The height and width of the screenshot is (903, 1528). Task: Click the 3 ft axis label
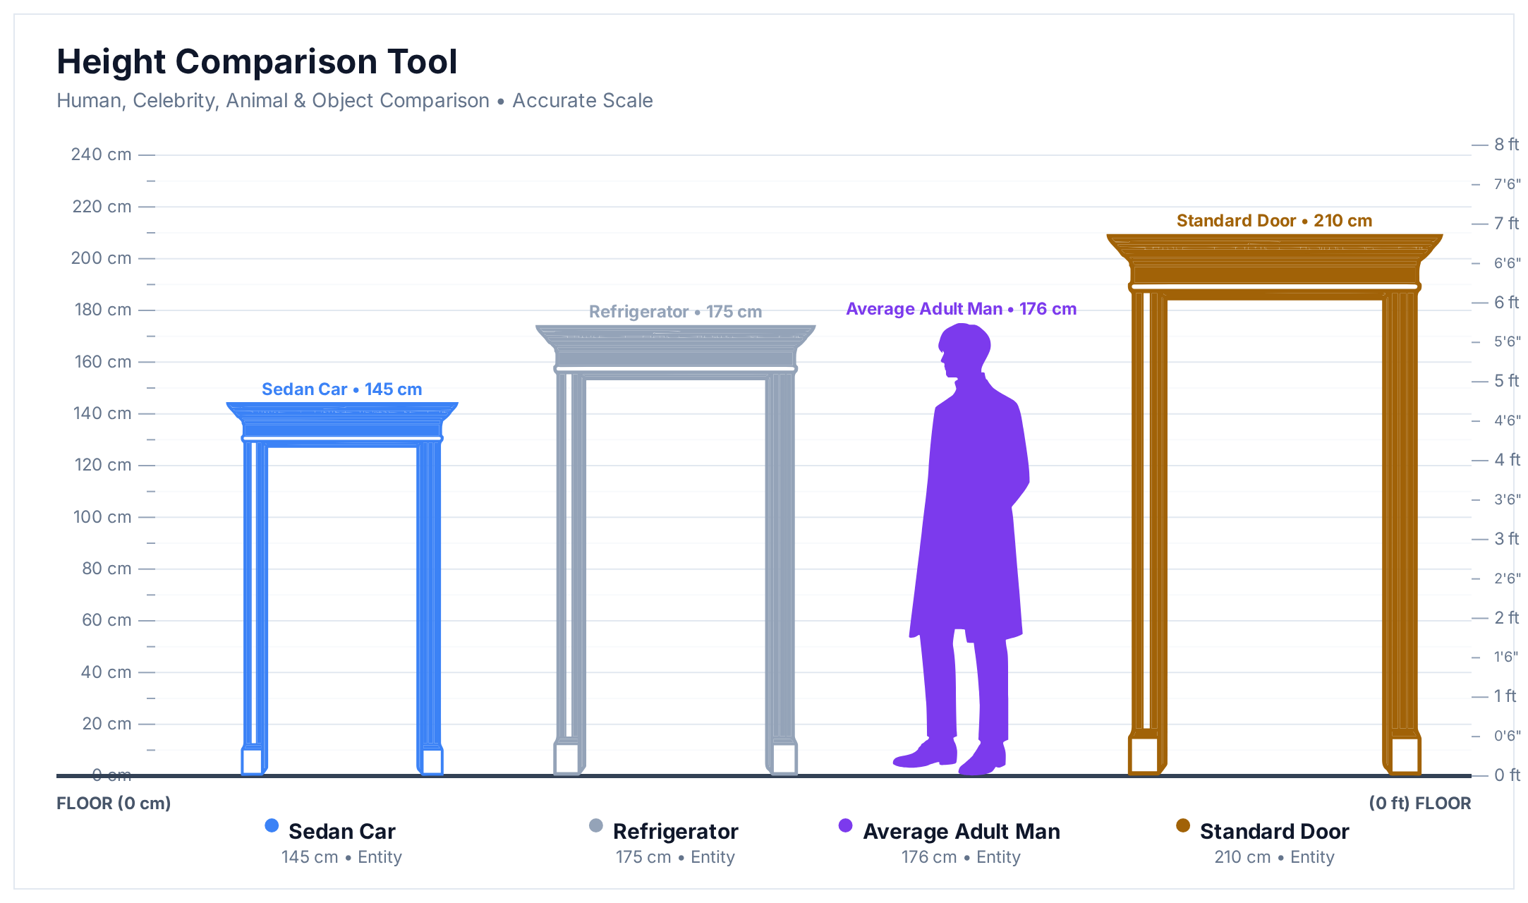coord(1507,539)
